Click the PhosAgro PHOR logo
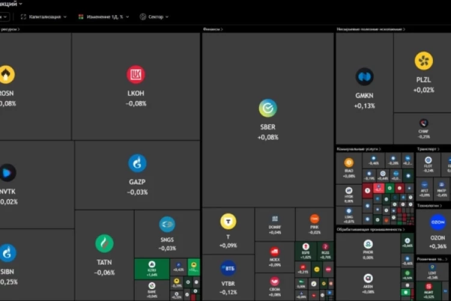 click(368, 244)
